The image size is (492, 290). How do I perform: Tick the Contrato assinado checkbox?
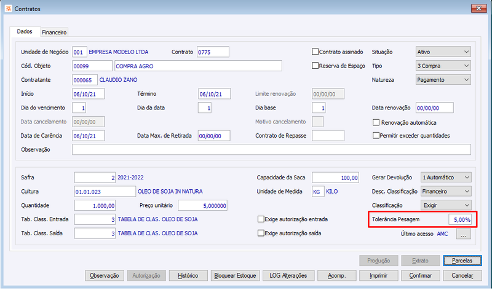315,52
